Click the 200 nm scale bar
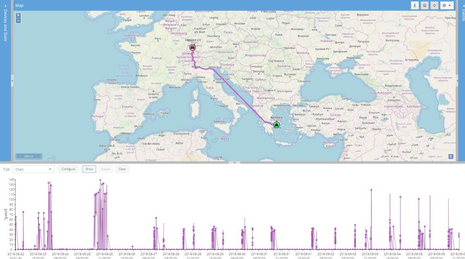 coord(29,156)
